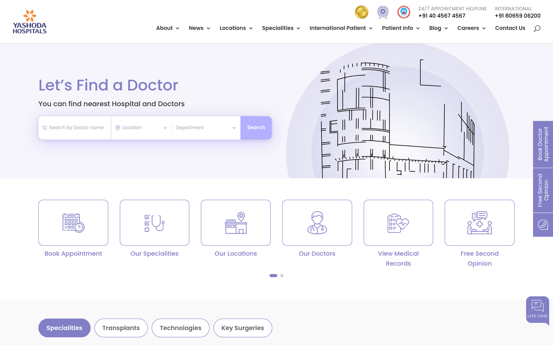Click the Book Appointment calendar icon
The height and width of the screenshot is (345, 553).
73,223
